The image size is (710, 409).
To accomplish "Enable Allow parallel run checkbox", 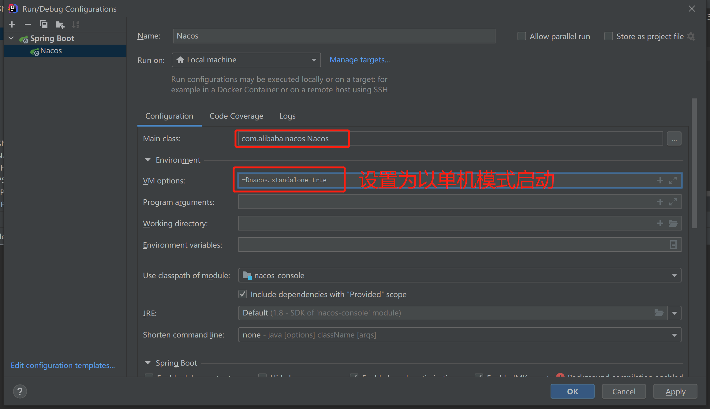I will [522, 36].
